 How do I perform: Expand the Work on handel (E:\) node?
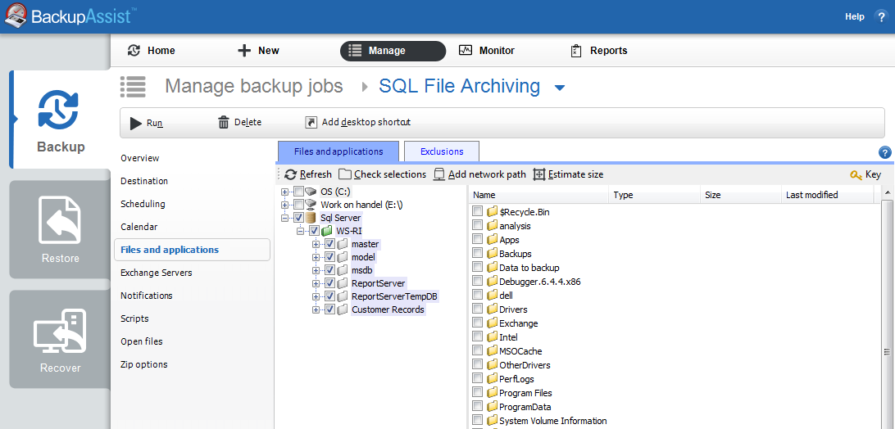pyautogui.click(x=284, y=204)
